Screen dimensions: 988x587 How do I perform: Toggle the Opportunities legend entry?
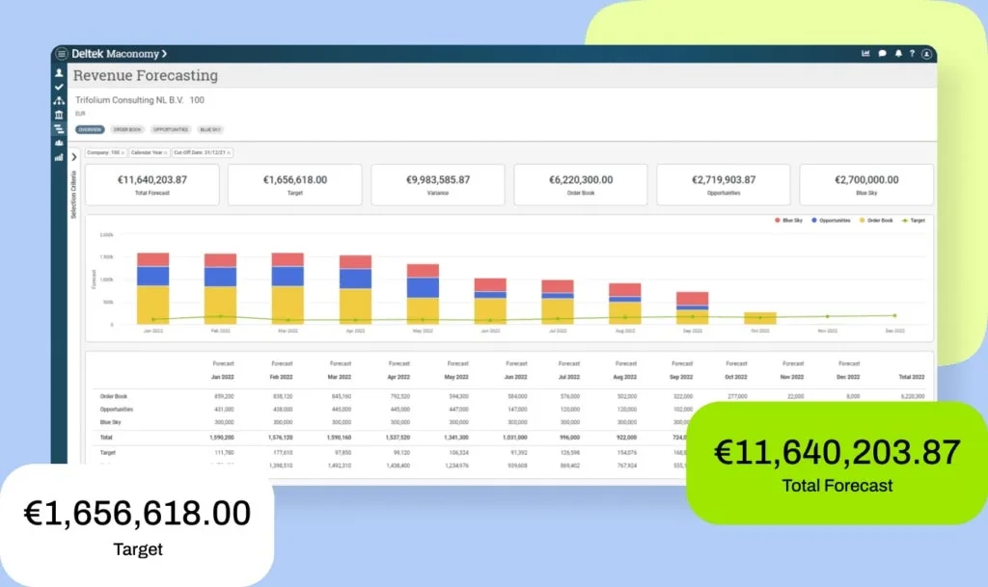(831, 220)
